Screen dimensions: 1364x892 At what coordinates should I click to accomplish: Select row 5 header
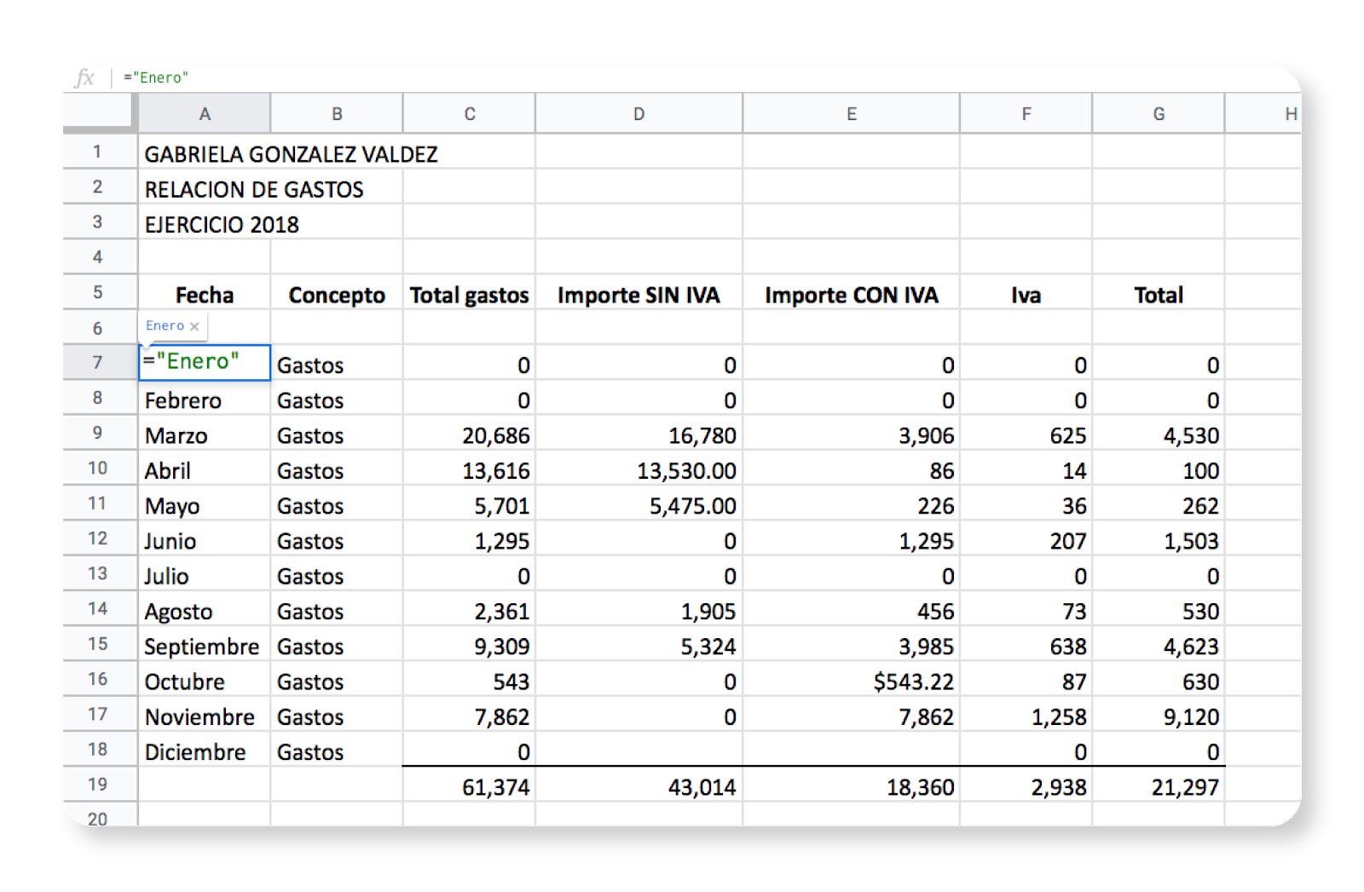98,292
